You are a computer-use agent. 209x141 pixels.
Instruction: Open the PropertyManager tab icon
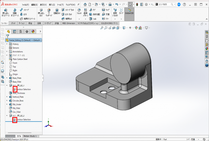coord(14,31)
